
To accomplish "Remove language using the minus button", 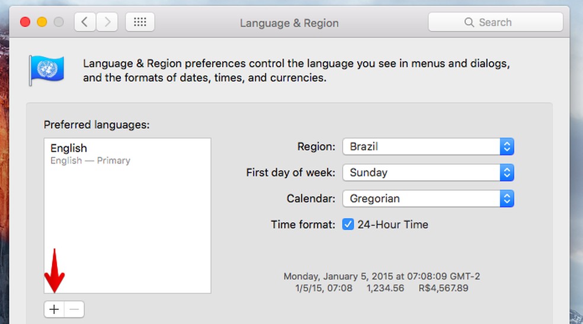I will (x=74, y=309).
